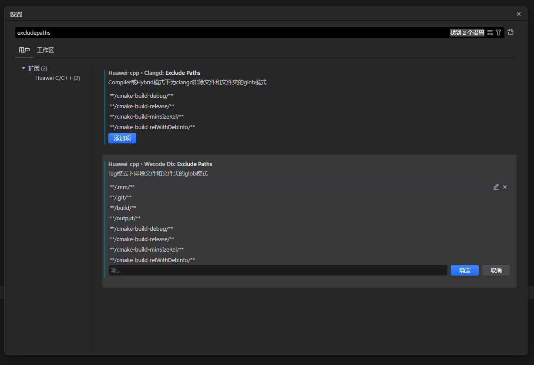
Task: Remove the **/.mm/** item with X icon
Action: pos(505,187)
